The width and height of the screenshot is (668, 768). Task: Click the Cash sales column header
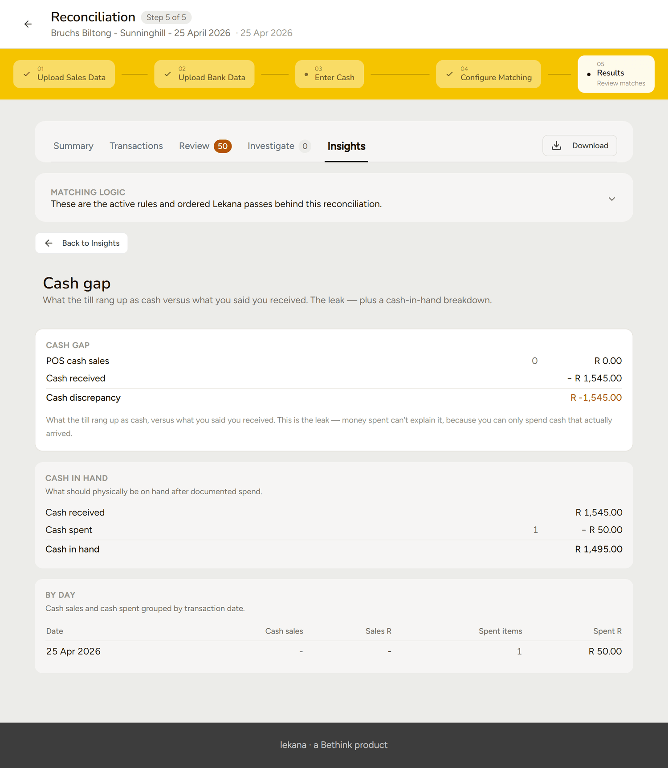coord(284,631)
